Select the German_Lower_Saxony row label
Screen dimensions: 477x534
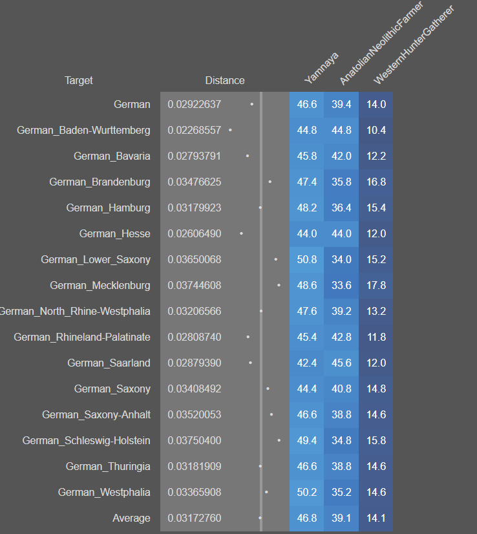click(96, 259)
